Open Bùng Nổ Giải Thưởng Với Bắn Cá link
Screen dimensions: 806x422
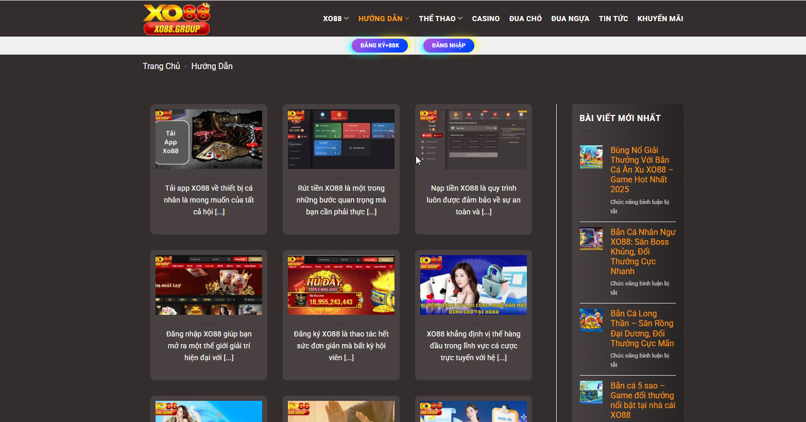642,170
